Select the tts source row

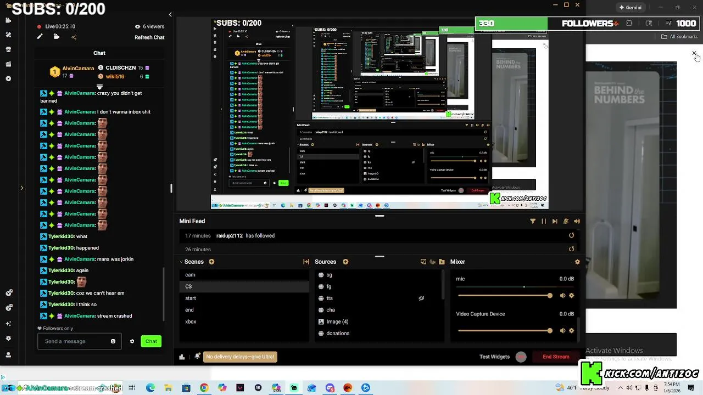pyautogui.click(x=378, y=298)
